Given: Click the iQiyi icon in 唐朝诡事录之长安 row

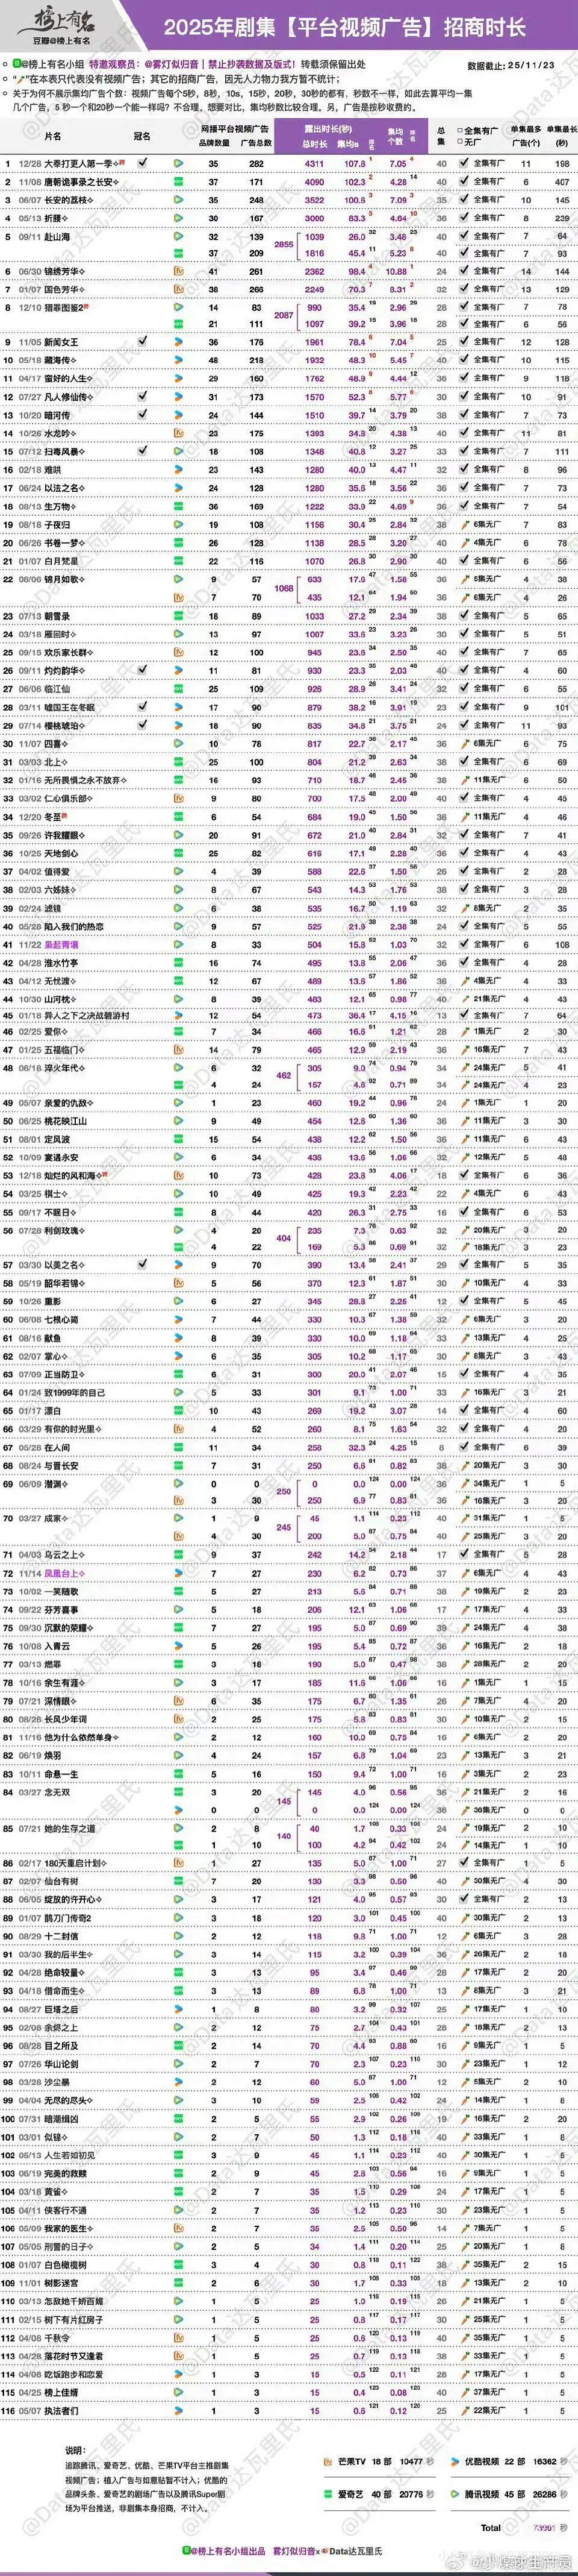Looking at the screenshot, I should (179, 181).
